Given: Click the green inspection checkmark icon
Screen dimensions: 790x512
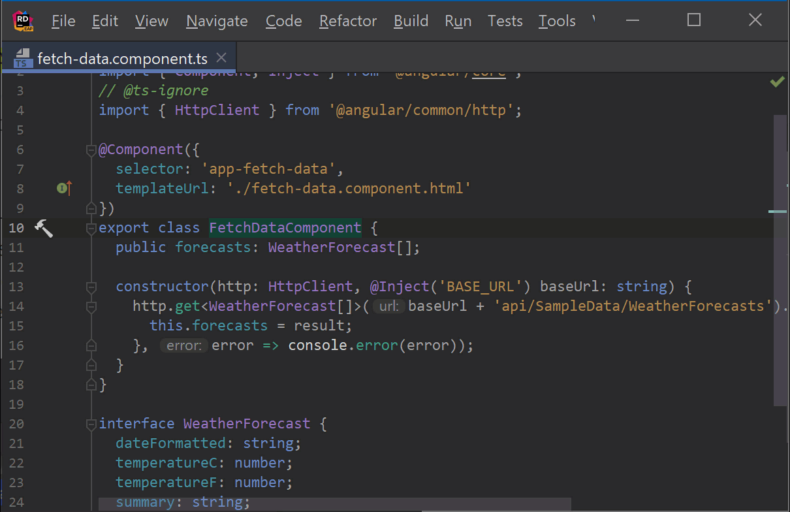Looking at the screenshot, I should pos(777,82).
